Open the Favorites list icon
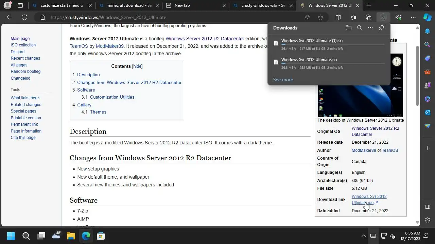Image resolution: width=435 pixels, height=244 pixels. click(353, 17)
